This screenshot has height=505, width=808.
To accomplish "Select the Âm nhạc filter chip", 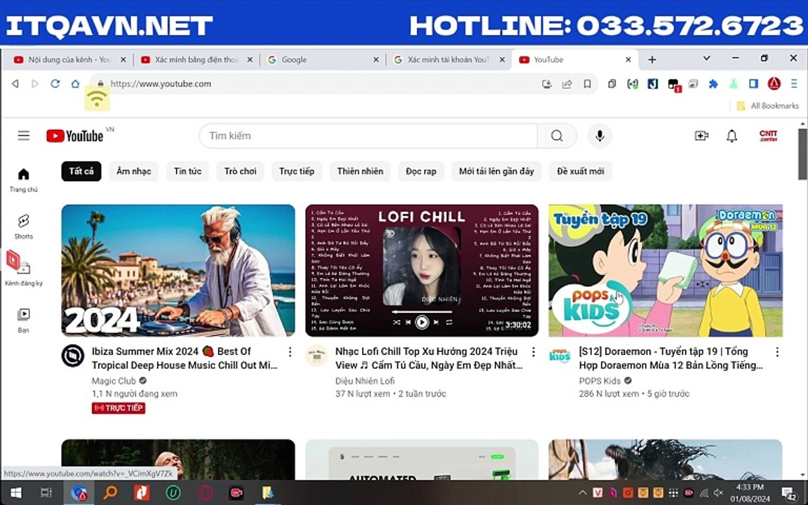I will tap(133, 171).
